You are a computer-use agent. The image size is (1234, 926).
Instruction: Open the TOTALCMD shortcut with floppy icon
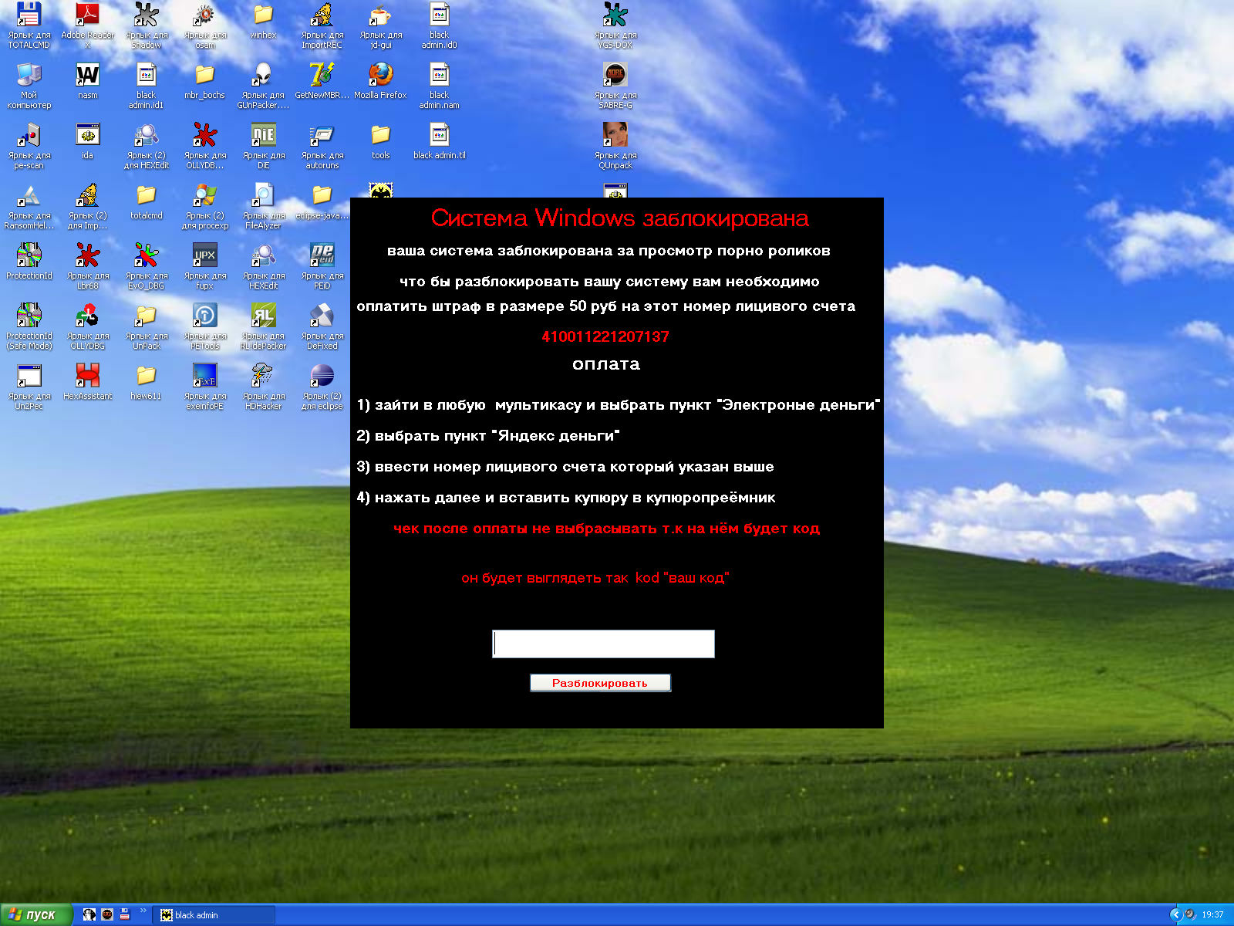(29, 14)
